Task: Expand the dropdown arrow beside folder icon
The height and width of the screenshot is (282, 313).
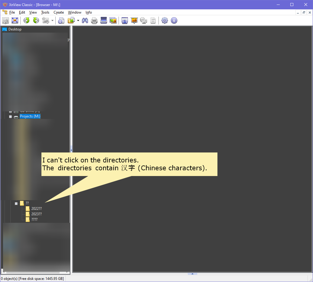Action: pos(78,20)
